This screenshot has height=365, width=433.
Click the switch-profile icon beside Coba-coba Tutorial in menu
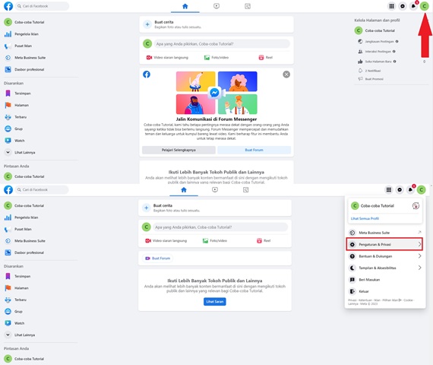pyautogui.click(x=416, y=206)
